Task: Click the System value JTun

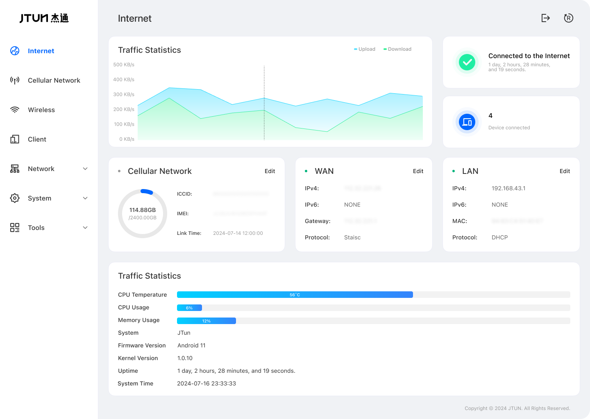Action: [184, 333]
